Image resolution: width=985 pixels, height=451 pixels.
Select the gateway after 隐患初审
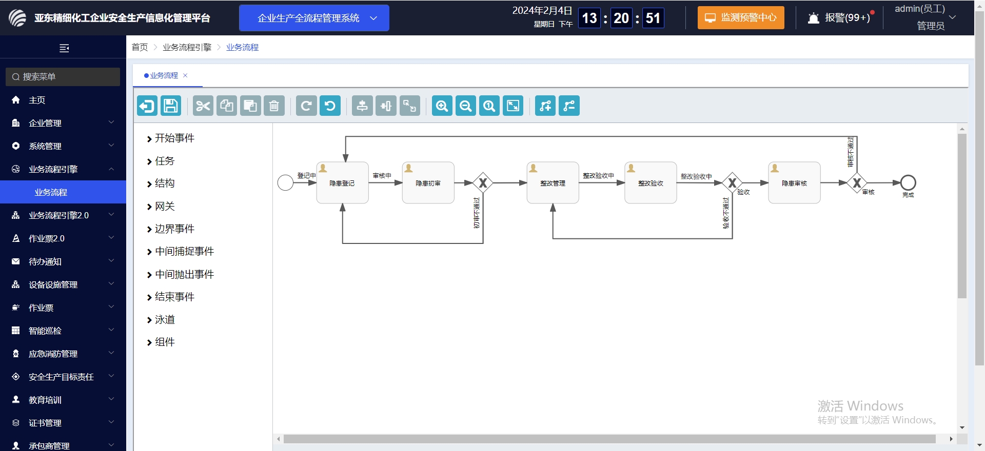483,183
